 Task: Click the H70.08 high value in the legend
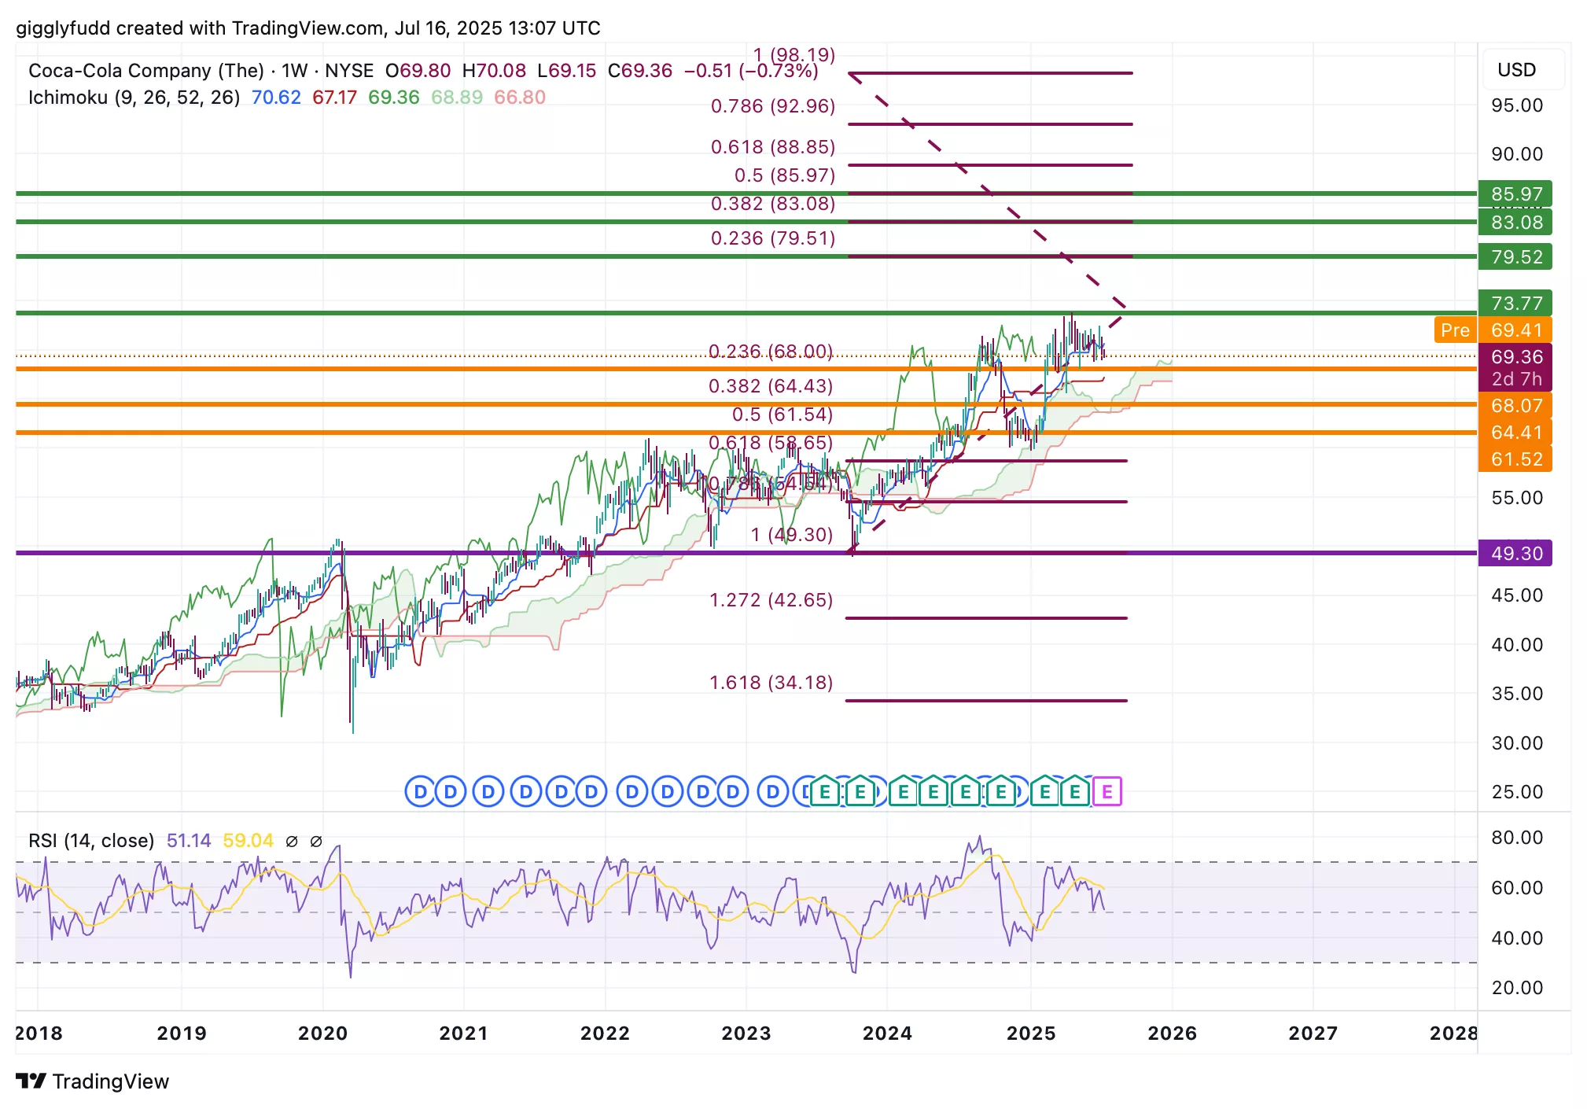494,71
